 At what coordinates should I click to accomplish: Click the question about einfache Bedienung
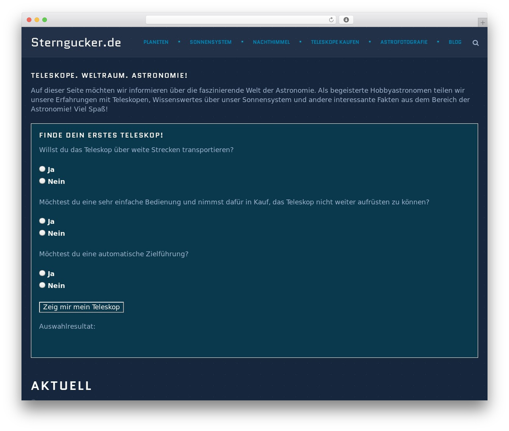(x=234, y=202)
